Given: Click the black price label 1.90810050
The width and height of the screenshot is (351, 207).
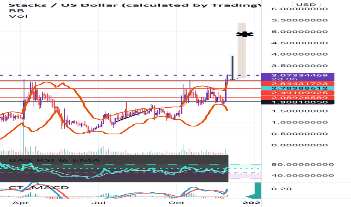Looking at the screenshot, I should [298, 102].
